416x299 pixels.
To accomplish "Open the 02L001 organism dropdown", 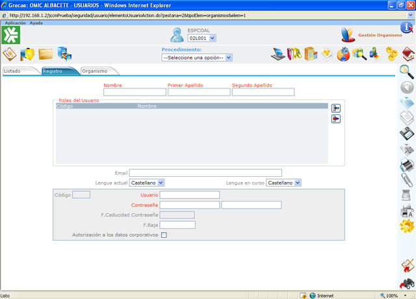I will [x=201, y=38].
